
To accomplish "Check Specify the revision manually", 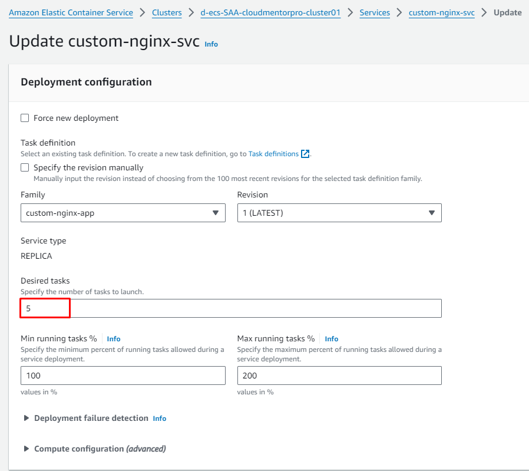I will click(x=25, y=167).
